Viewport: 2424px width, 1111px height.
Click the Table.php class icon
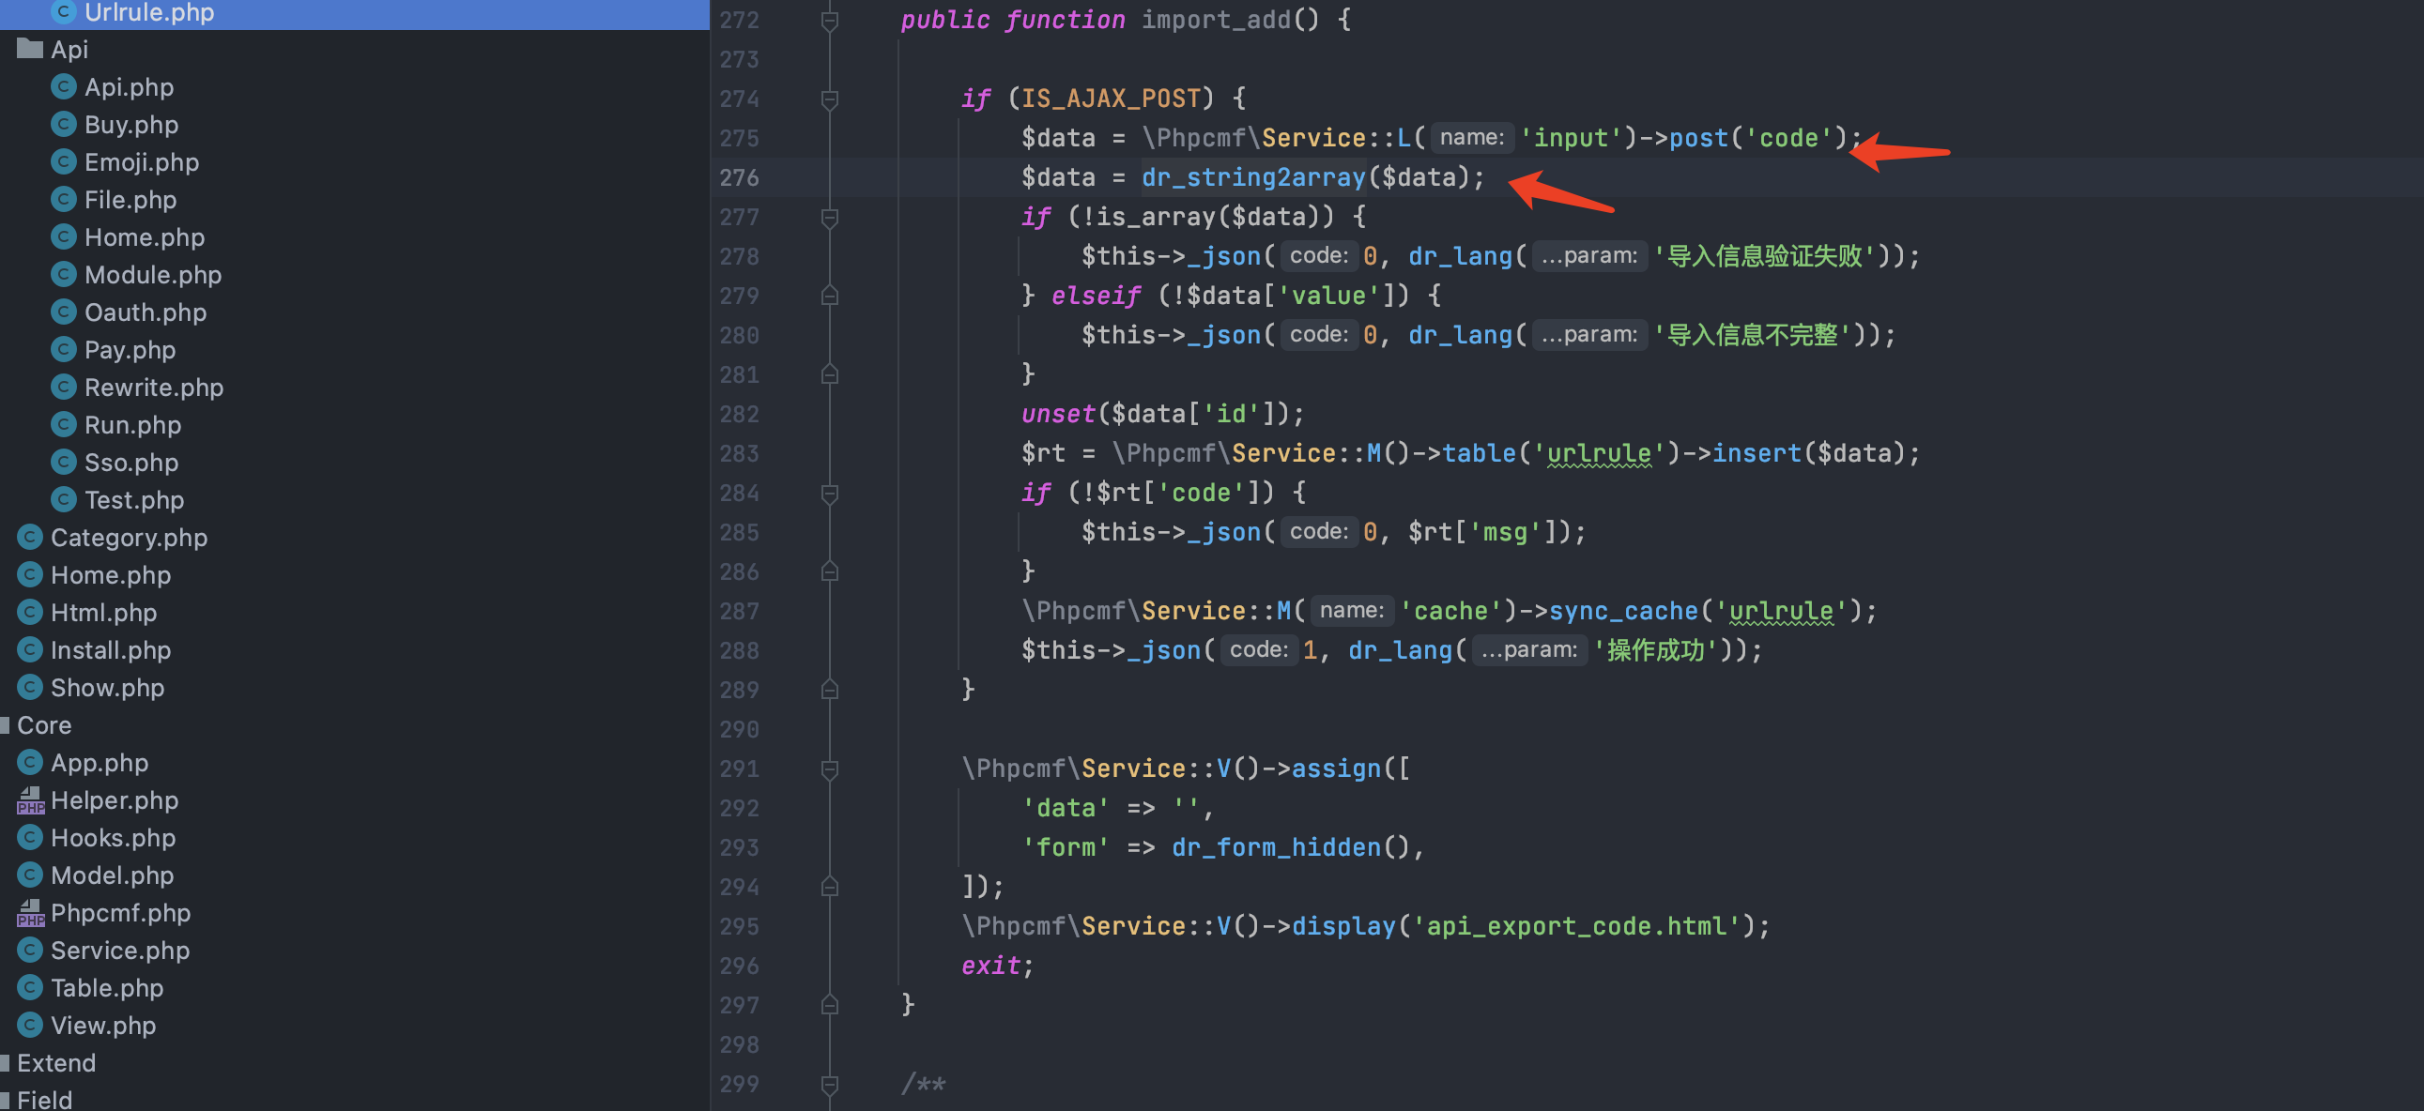[x=30, y=988]
